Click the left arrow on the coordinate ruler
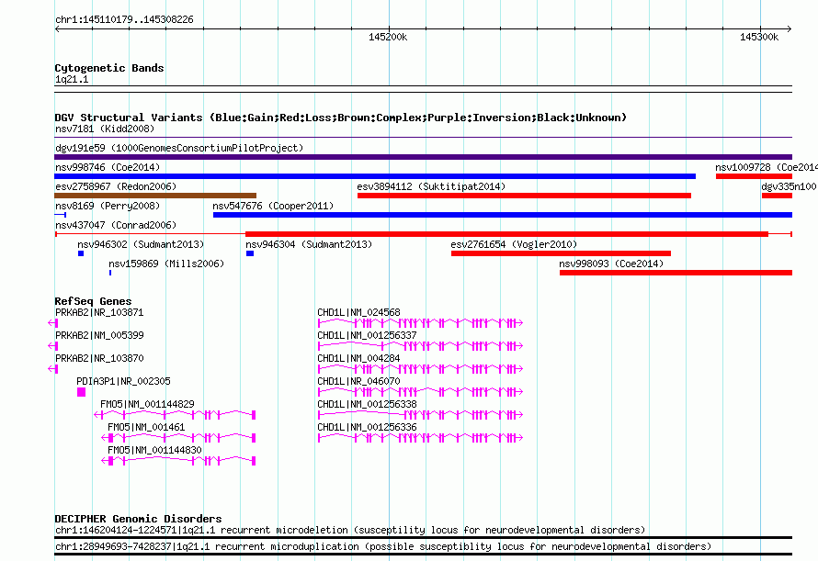The image size is (818, 561). (x=57, y=28)
